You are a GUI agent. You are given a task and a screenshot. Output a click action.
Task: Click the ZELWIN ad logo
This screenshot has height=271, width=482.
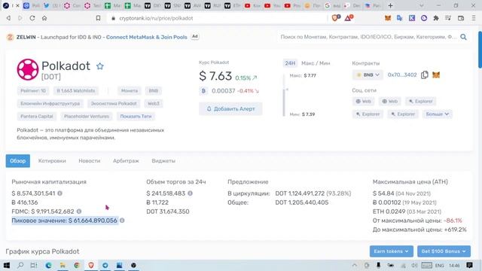coord(10,37)
